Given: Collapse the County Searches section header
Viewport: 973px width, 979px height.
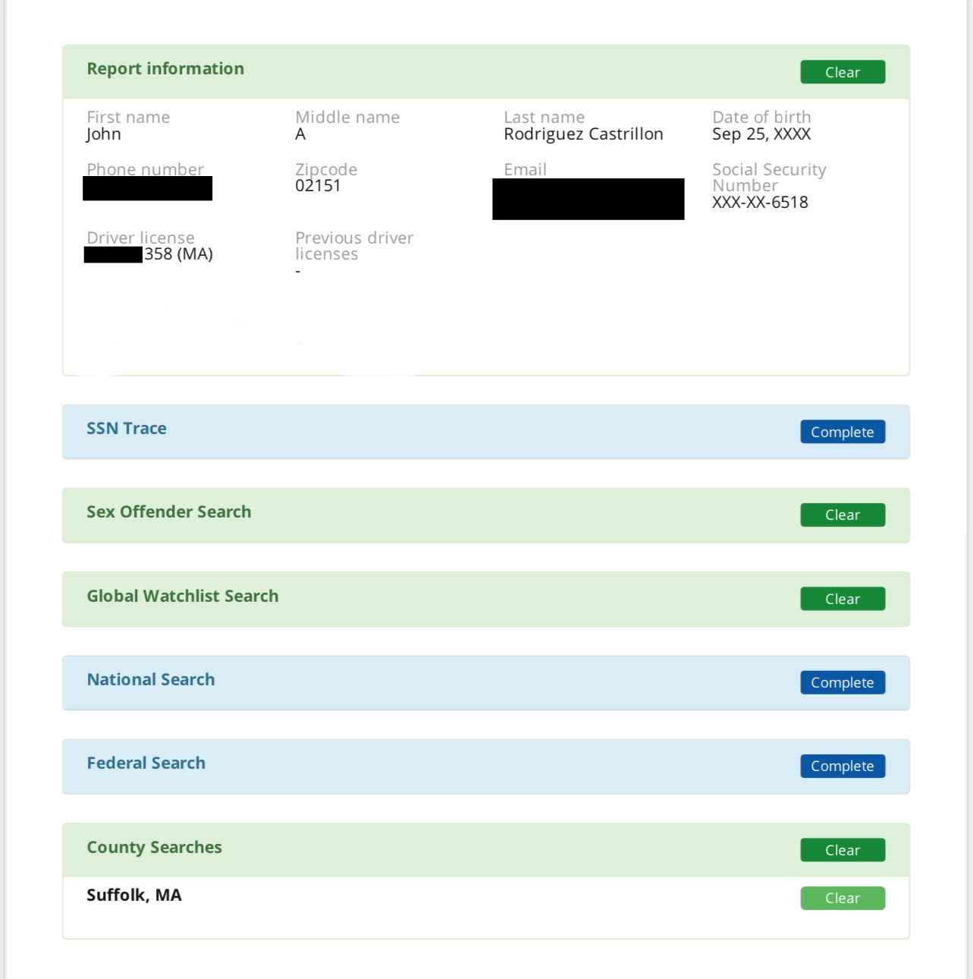Looking at the screenshot, I should (x=154, y=848).
